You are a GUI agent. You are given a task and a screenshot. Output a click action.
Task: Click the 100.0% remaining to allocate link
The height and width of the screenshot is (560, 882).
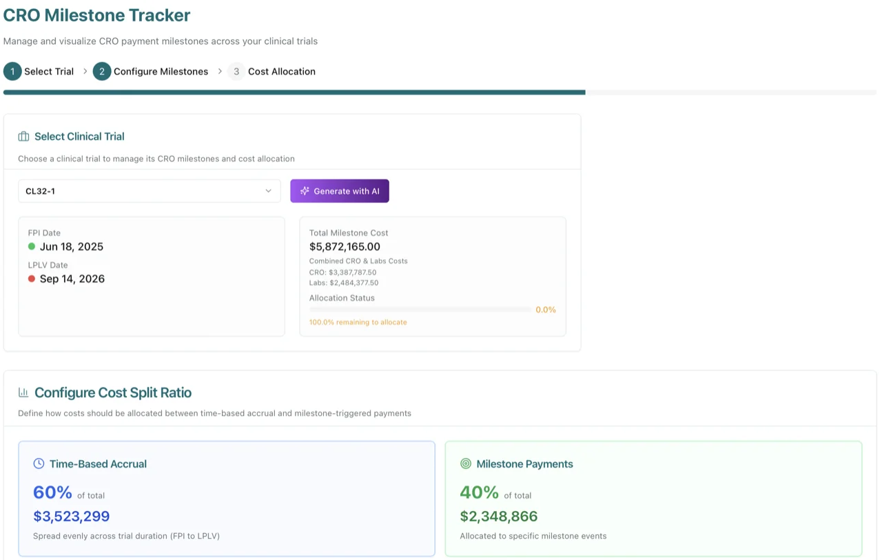357,321
